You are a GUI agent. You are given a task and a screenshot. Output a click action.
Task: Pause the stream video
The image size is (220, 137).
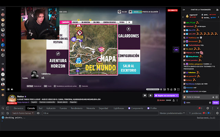click(x=8, y=89)
